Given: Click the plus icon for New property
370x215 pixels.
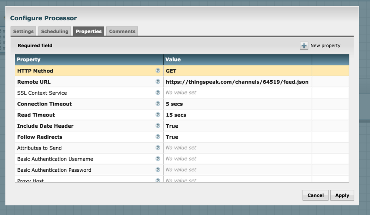Looking at the screenshot, I should (304, 46).
